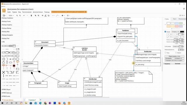Open the fill color bucket tool
The width and height of the screenshot is (187, 105).
tap(43, 15)
